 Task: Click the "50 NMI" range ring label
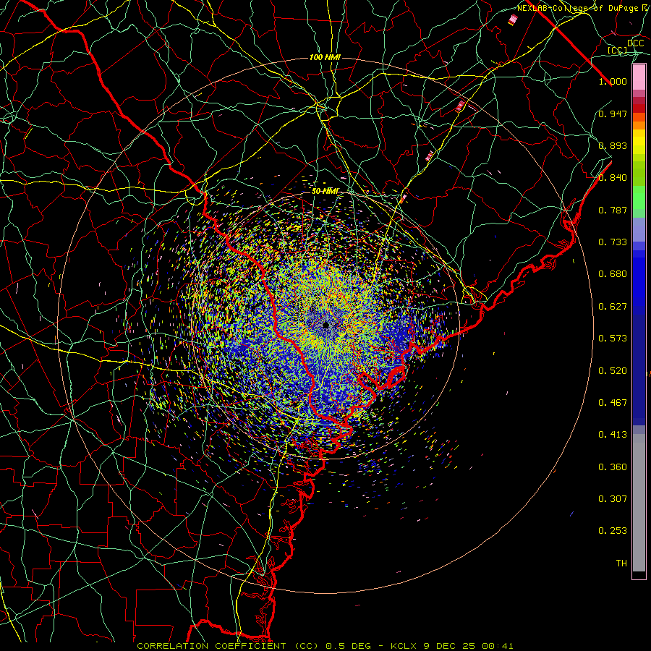click(x=325, y=191)
